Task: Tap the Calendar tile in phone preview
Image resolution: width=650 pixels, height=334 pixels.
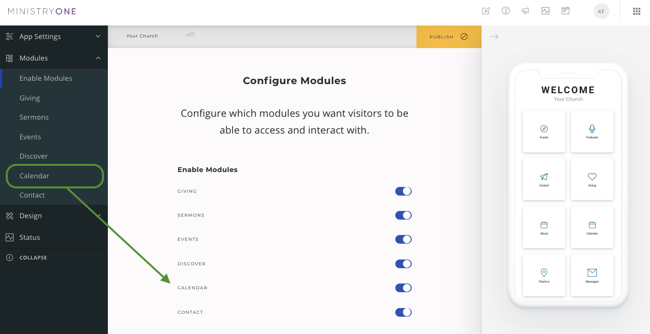Action: click(592, 227)
